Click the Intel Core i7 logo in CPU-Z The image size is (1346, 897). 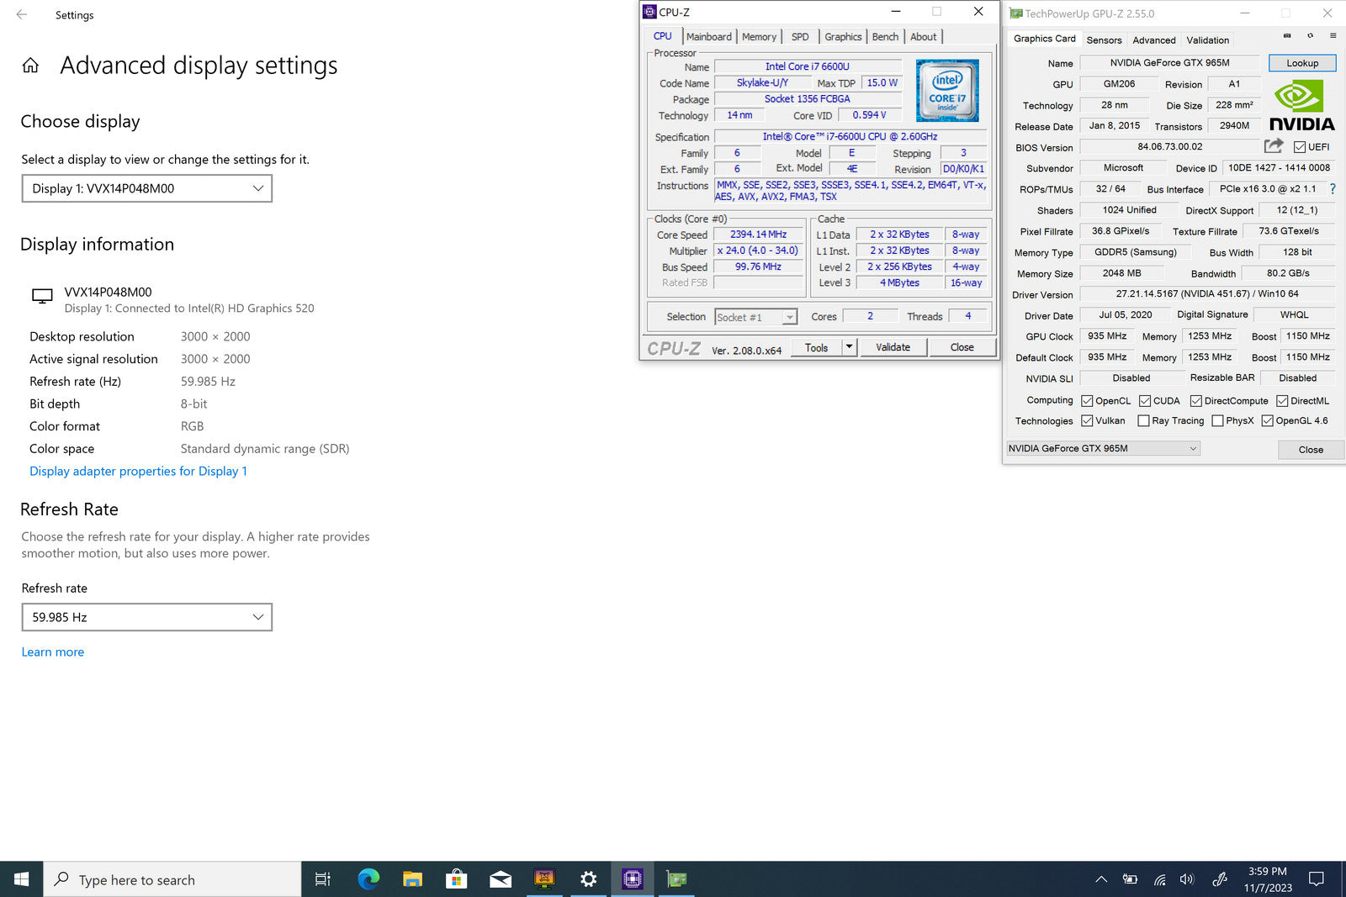click(x=947, y=91)
